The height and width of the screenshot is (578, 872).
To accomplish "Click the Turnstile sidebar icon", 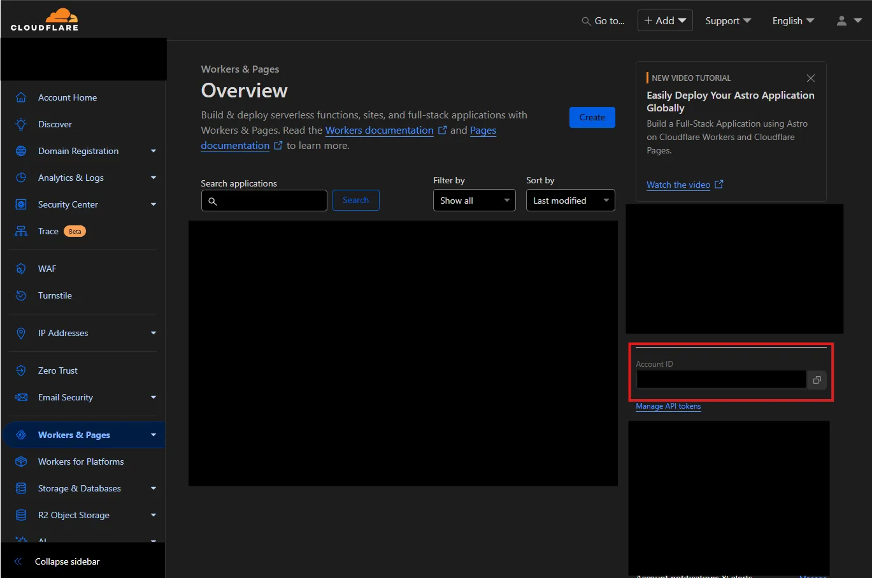I will (x=21, y=295).
